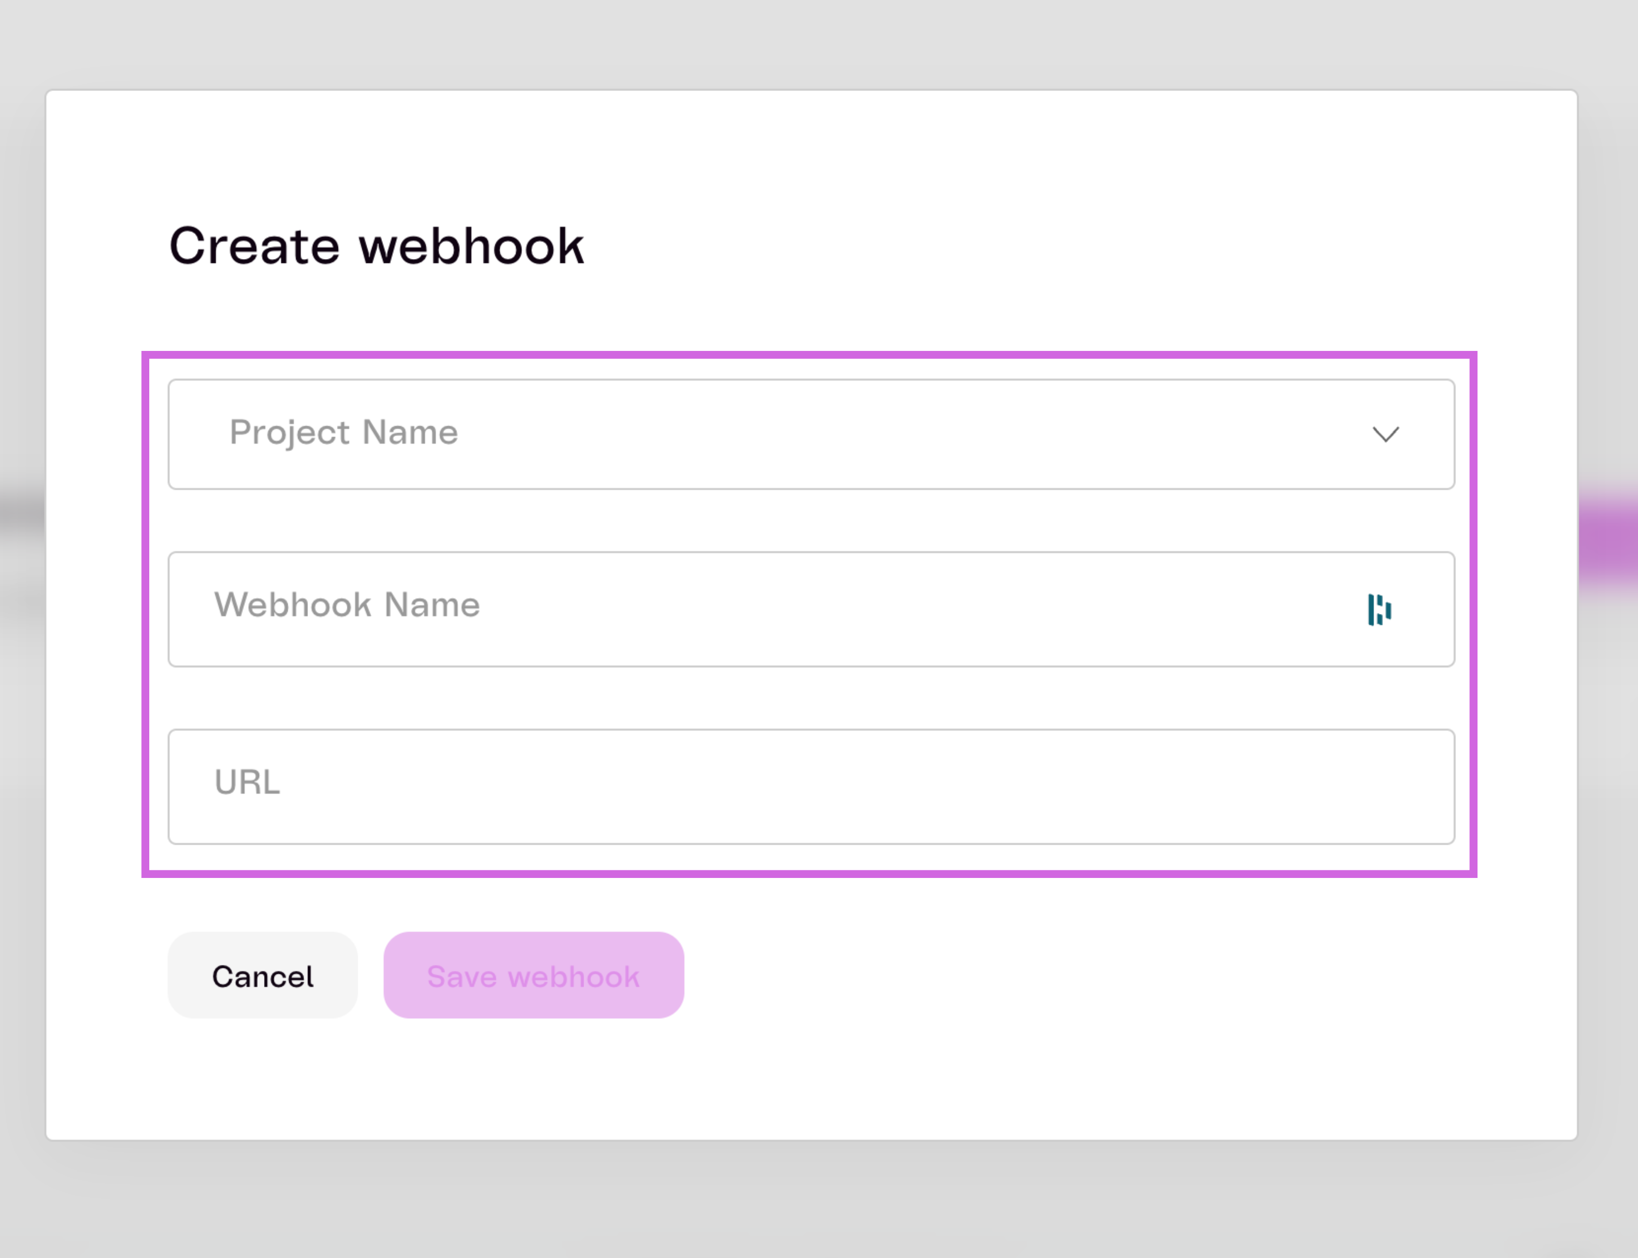The width and height of the screenshot is (1638, 1258).
Task: Click the dimmed backdrop above the dialog
Action: (819, 43)
